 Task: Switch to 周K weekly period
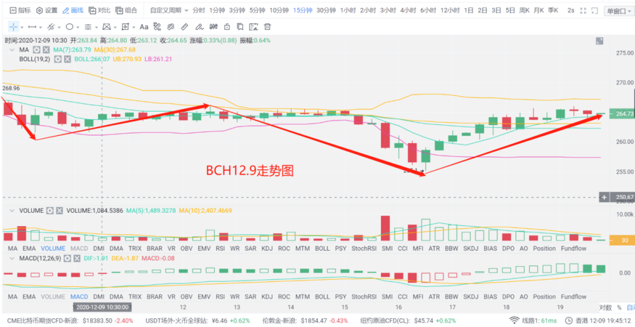coord(525,10)
